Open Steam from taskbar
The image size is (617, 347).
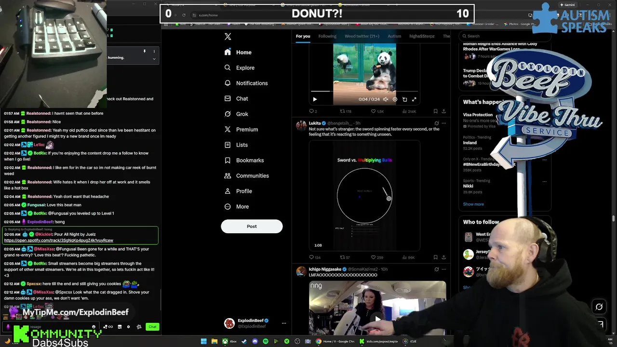tap(244, 341)
